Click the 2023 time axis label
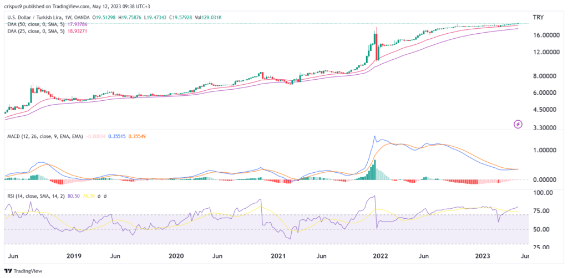The height and width of the screenshot is (278, 568). point(483,256)
